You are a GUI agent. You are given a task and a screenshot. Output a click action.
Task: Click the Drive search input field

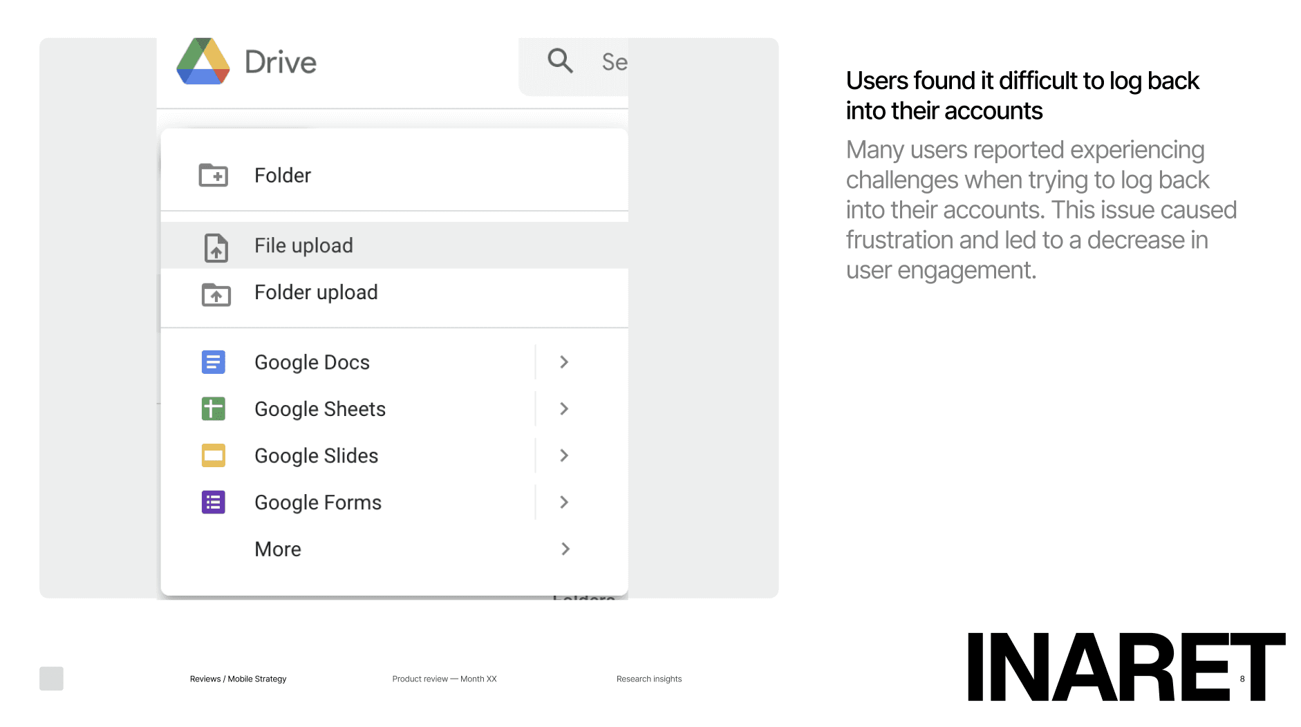[x=574, y=66]
